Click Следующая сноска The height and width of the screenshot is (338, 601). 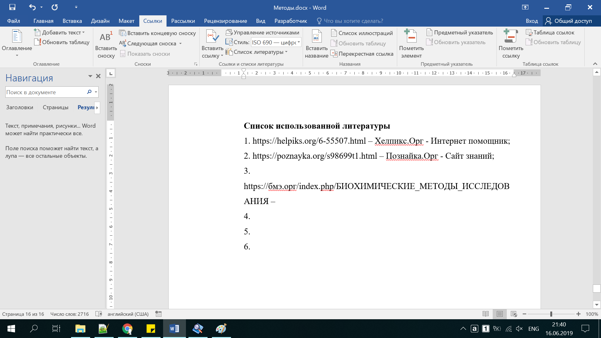(148, 44)
